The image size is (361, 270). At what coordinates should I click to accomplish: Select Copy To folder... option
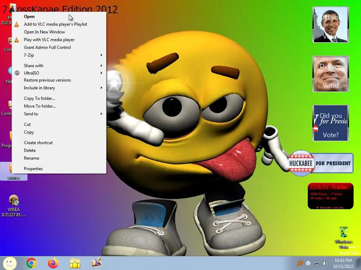pyautogui.click(x=59, y=98)
